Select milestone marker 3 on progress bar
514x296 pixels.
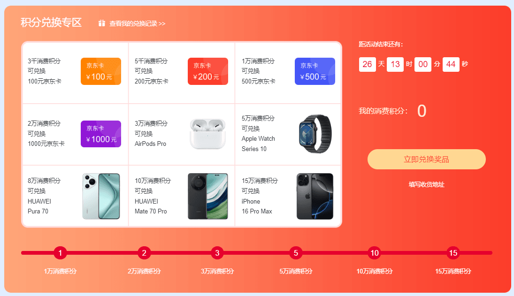(x=217, y=253)
